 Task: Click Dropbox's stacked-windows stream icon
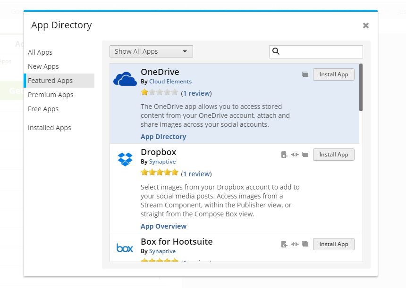(305, 155)
